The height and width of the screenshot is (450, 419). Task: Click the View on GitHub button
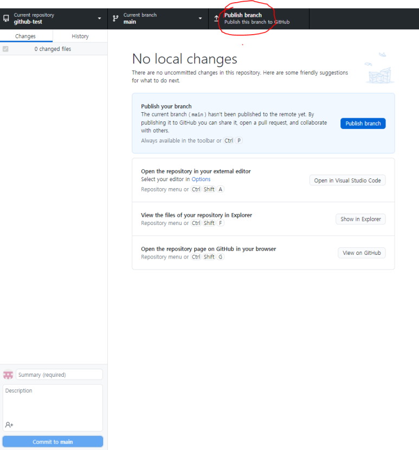362,253
